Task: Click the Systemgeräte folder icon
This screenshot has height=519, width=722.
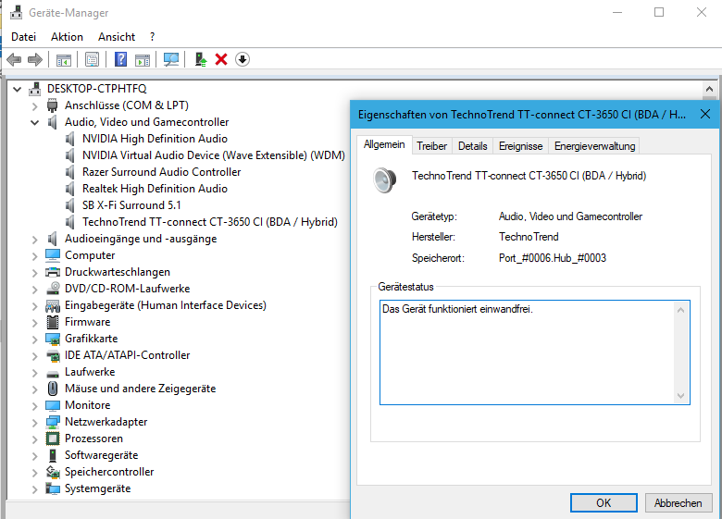Action: pos(53,488)
